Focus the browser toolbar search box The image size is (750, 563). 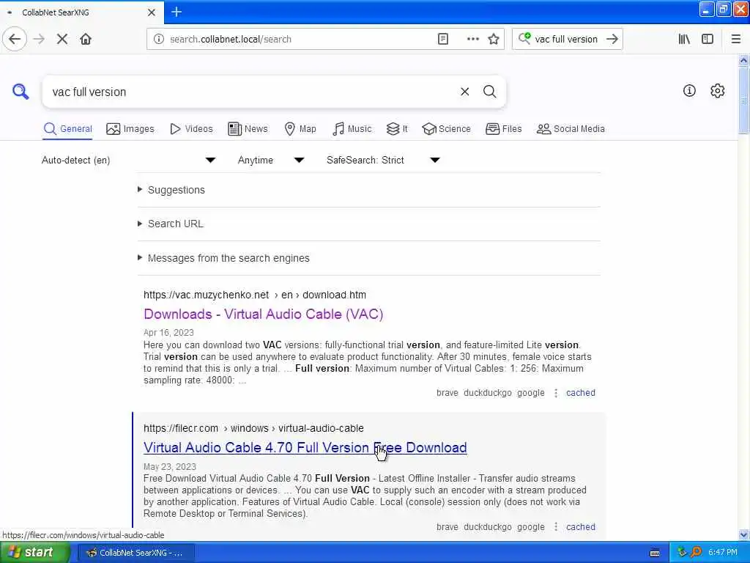(566, 40)
